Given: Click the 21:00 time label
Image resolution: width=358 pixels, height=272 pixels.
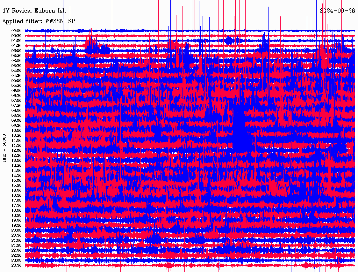Looking at the screenshot, I should point(16,240).
